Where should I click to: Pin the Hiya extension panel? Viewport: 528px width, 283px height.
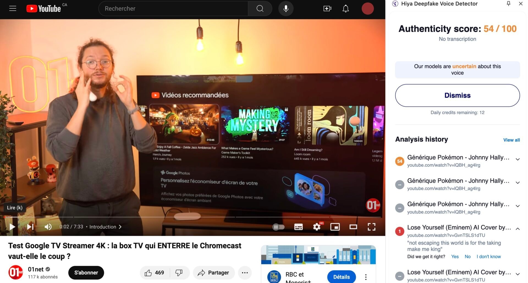point(508,4)
